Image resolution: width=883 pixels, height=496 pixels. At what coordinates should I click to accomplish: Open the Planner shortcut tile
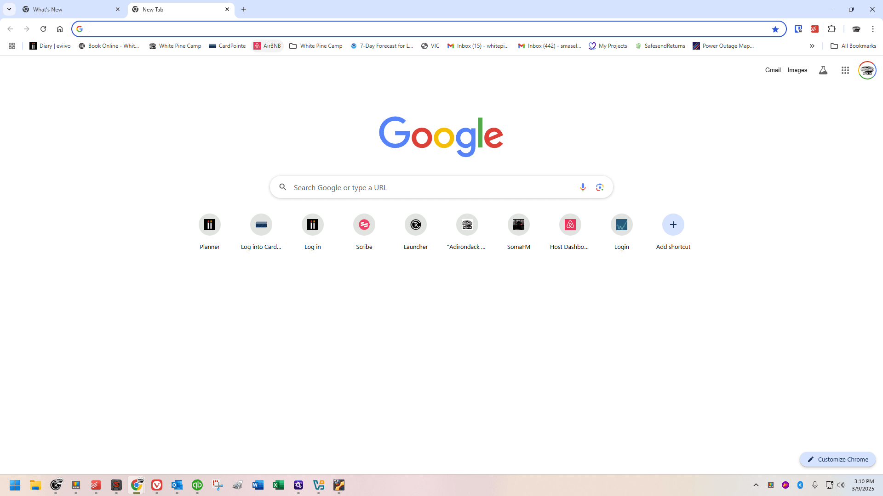pyautogui.click(x=210, y=232)
